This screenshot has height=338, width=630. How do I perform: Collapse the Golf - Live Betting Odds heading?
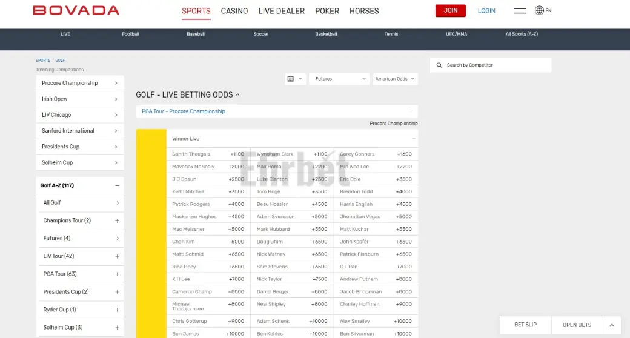click(237, 95)
